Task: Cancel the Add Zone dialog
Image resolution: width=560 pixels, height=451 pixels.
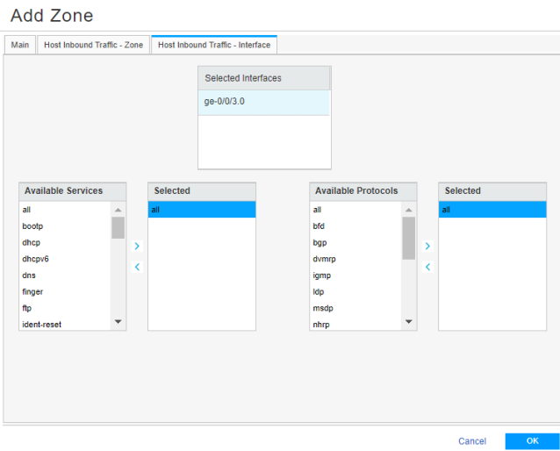Action: click(471, 440)
